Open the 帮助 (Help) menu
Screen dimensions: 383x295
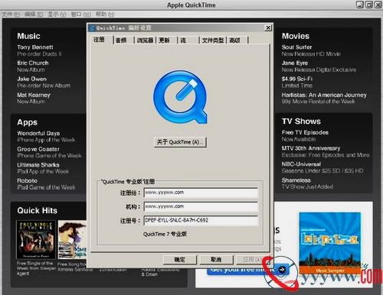tap(105, 15)
